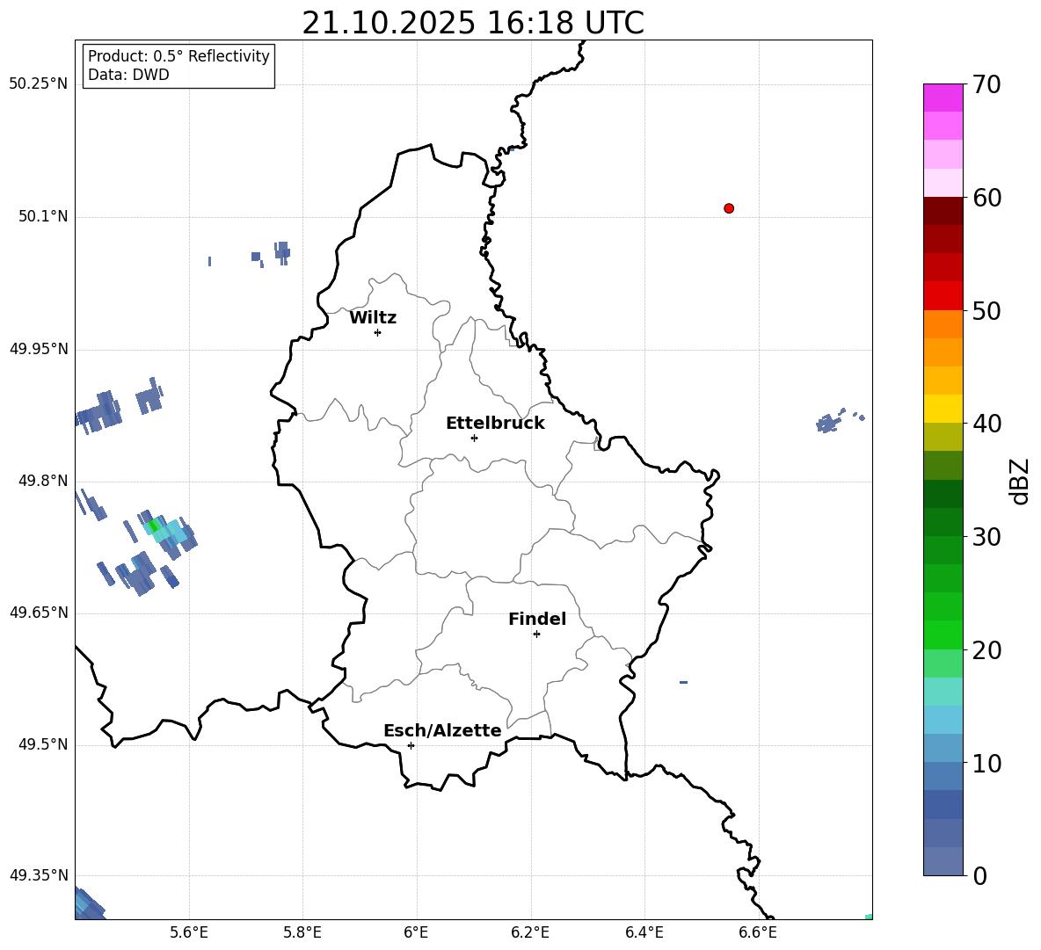Click the colorbar tick label 70
This screenshot has height=950, width=1041.
(986, 85)
